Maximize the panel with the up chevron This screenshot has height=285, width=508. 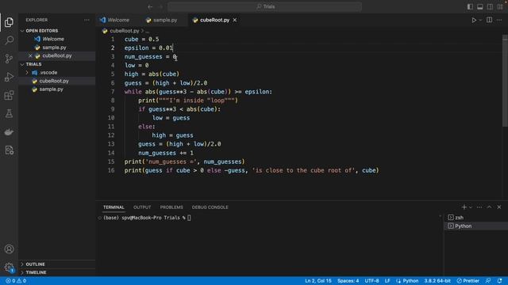pyautogui.click(x=489, y=207)
